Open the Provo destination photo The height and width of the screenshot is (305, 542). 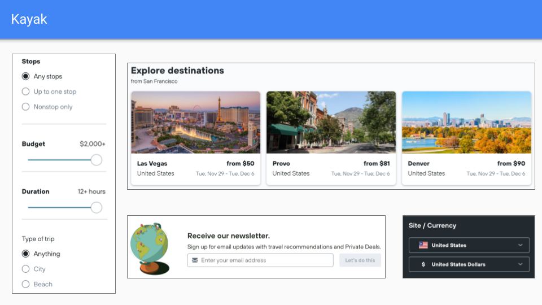(x=331, y=122)
